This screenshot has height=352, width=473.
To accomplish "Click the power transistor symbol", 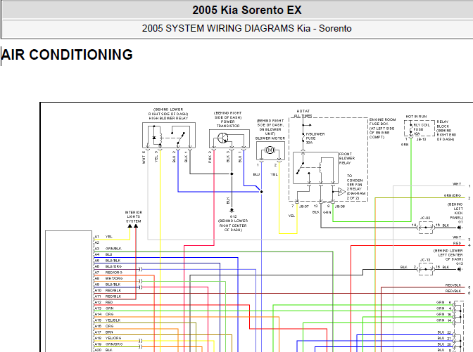I will point(223,138).
